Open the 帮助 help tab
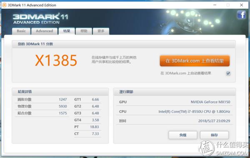The image size is (250, 158). pyautogui.click(x=84, y=31)
